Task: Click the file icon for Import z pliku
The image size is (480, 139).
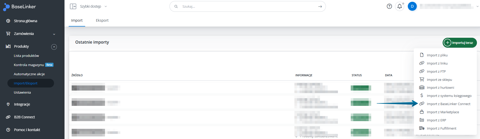Action: (422, 55)
